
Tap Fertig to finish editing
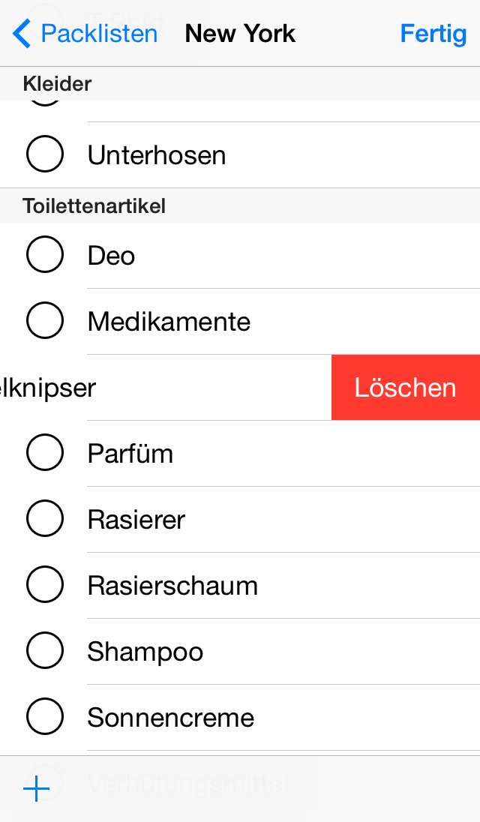[433, 34]
